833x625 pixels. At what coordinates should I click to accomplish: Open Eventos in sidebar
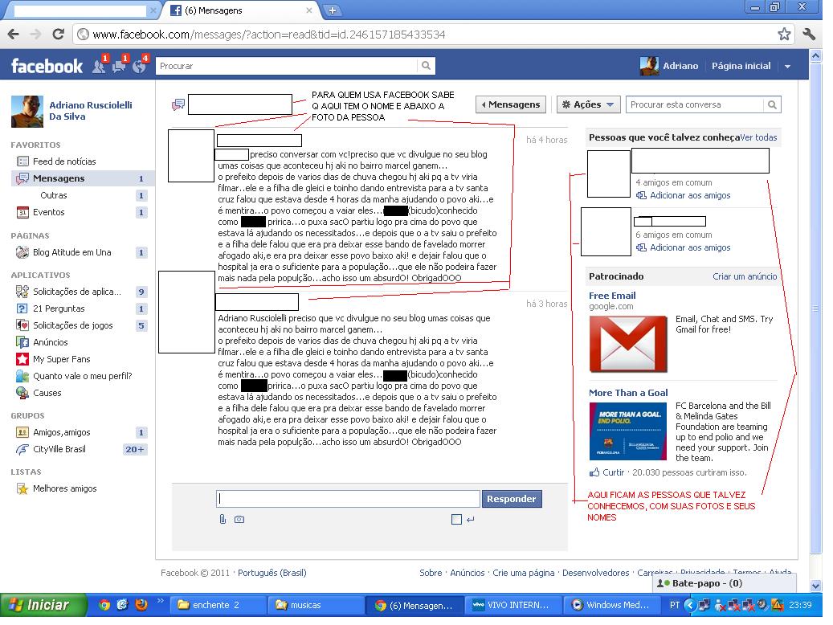coord(48,213)
